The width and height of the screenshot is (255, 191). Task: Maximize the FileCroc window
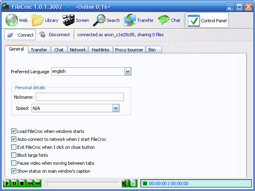click(x=239, y=7)
